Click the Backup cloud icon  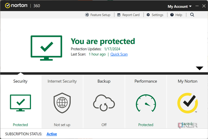(104, 103)
